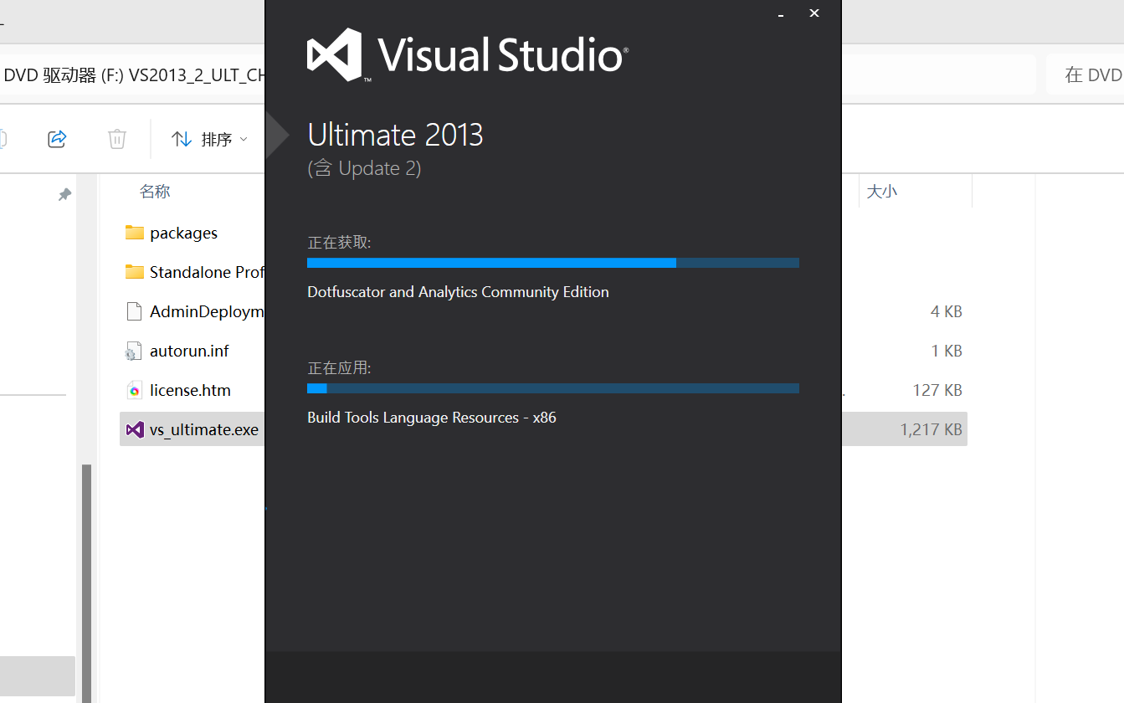
Task: Click the '正在应用:' label
Action: (339, 368)
